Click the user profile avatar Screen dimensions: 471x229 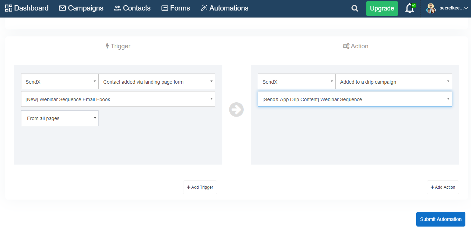point(431,8)
